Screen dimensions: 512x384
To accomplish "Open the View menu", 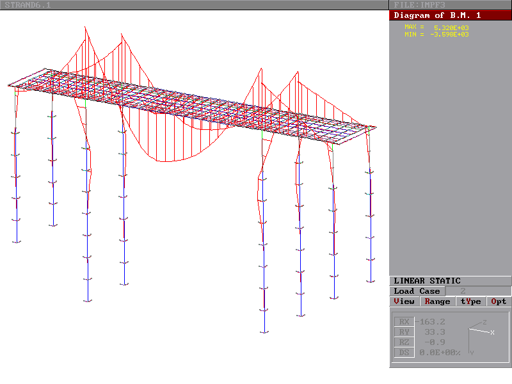I will click(404, 301).
